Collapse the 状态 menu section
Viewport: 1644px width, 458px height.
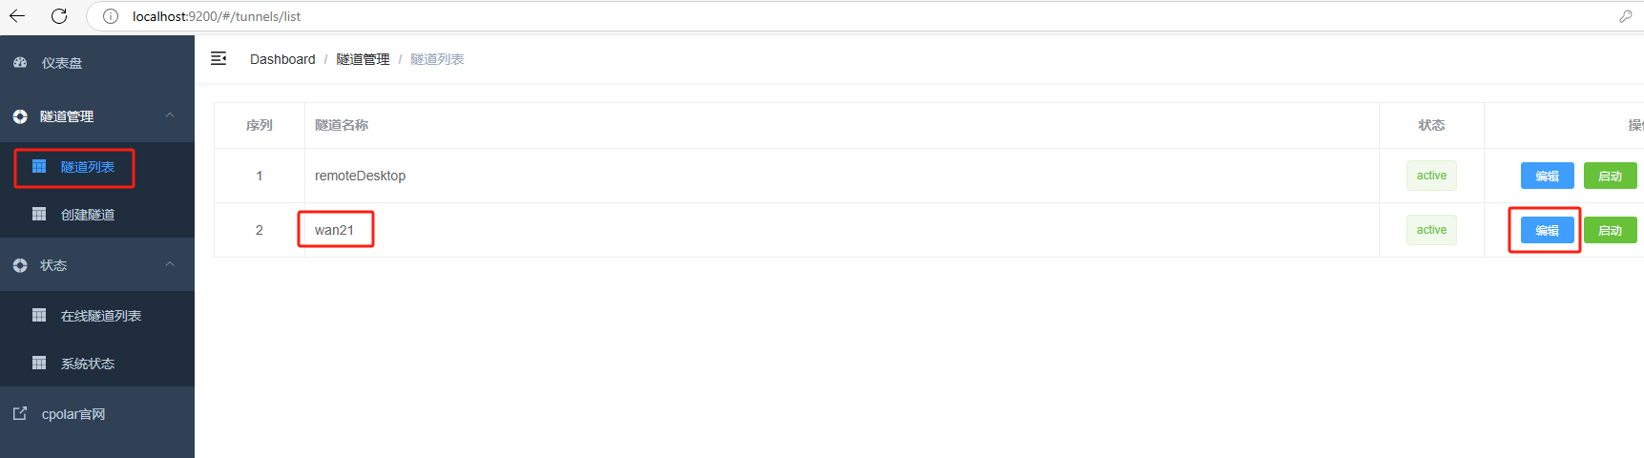pyautogui.click(x=170, y=264)
